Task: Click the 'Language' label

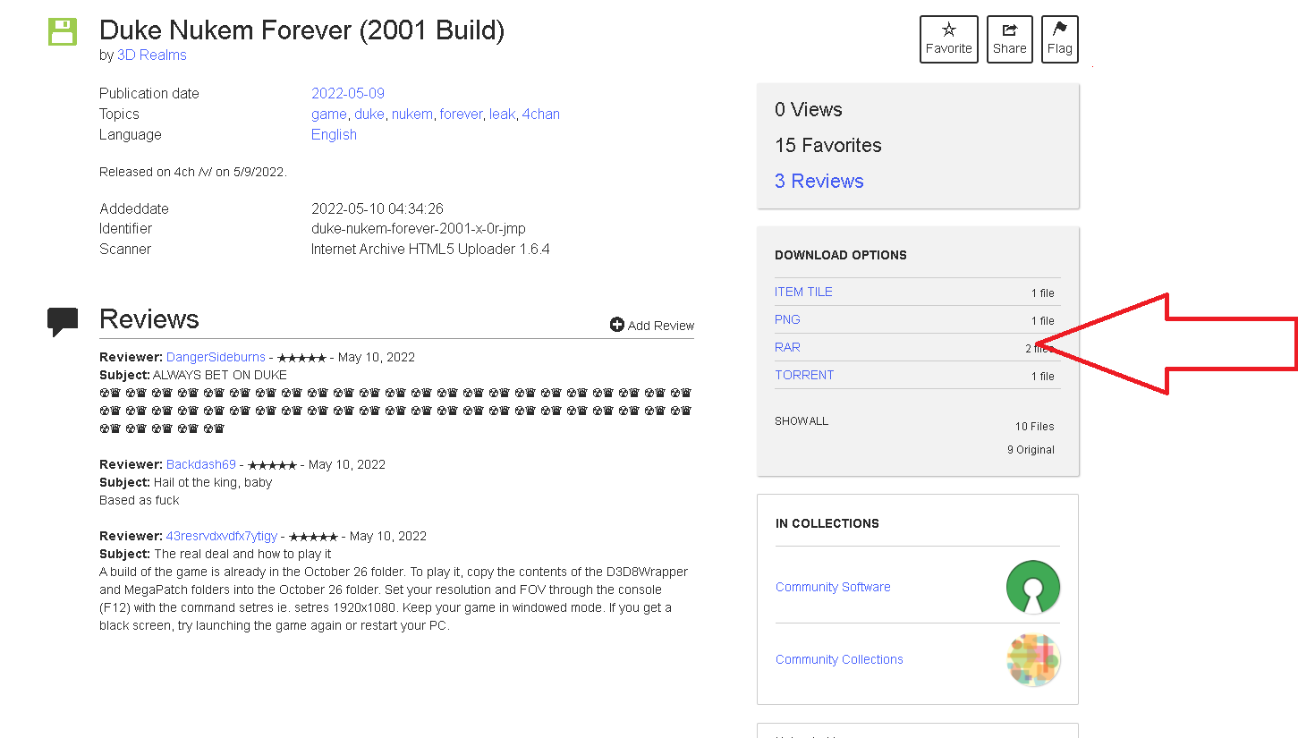Action: click(x=131, y=135)
